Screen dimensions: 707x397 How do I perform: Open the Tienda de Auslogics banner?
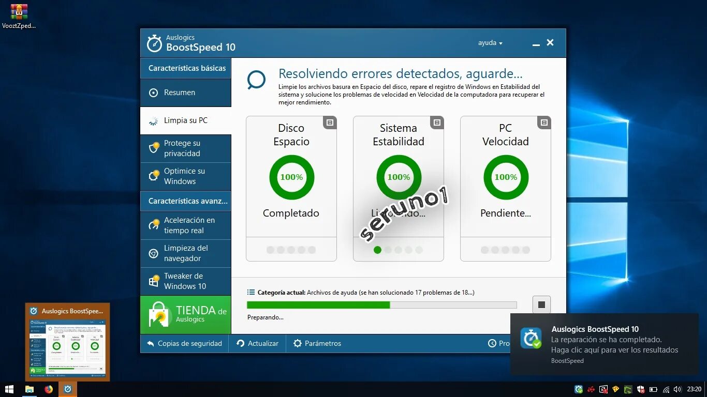coord(185,315)
